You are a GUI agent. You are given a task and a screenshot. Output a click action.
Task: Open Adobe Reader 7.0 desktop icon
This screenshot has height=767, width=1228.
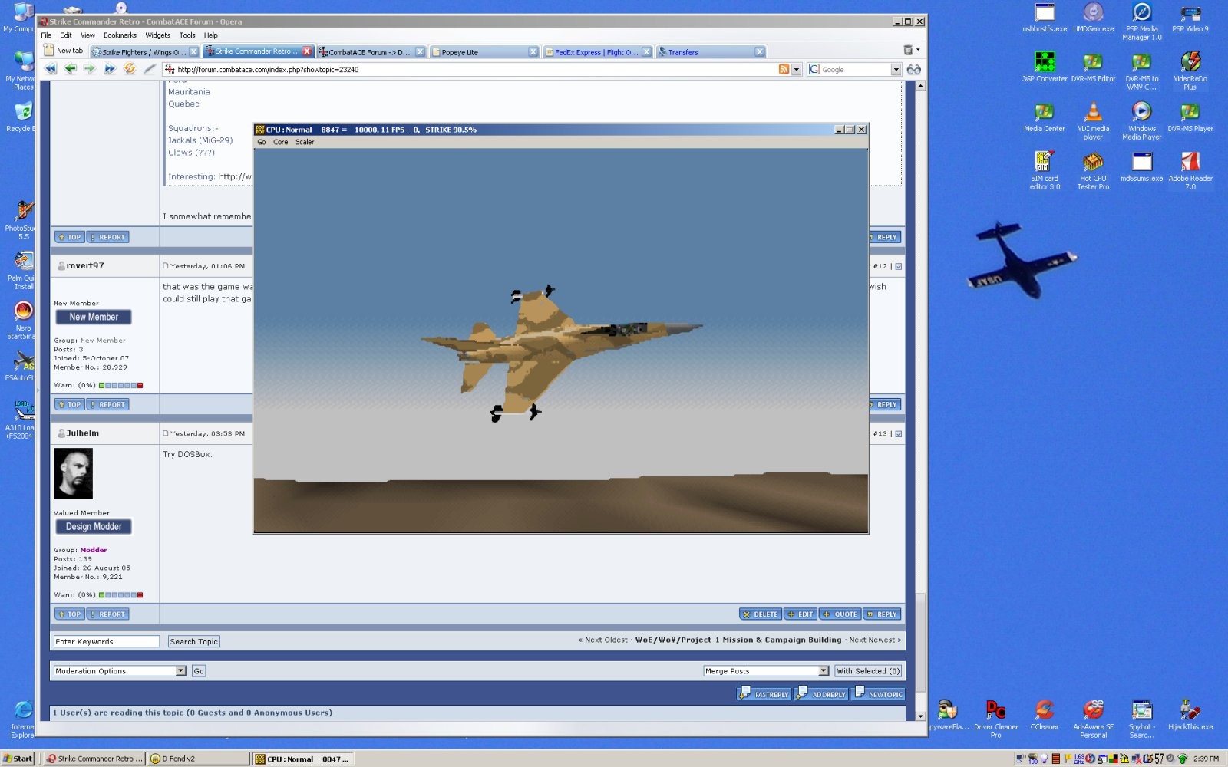(x=1190, y=170)
